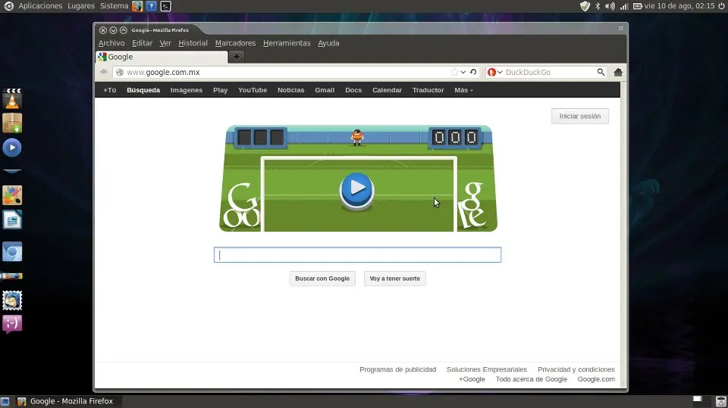Open the purple chat messenger dock icon
The width and height of the screenshot is (728, 408).
pyautogui.click(x=12, y=324)
